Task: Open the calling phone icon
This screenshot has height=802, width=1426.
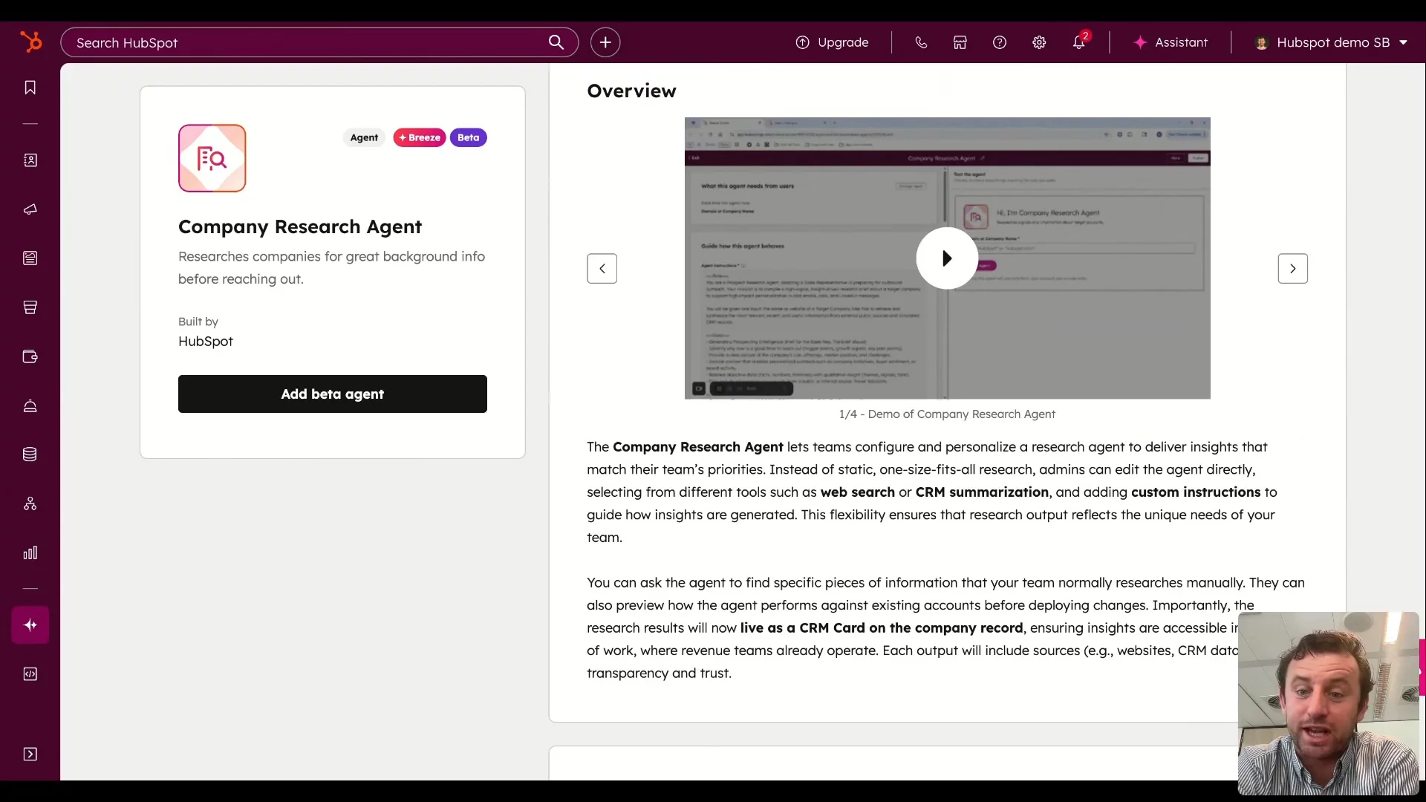Action: point(921,42)
